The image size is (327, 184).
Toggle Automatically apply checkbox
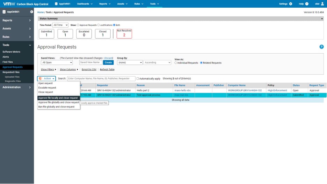138,79
